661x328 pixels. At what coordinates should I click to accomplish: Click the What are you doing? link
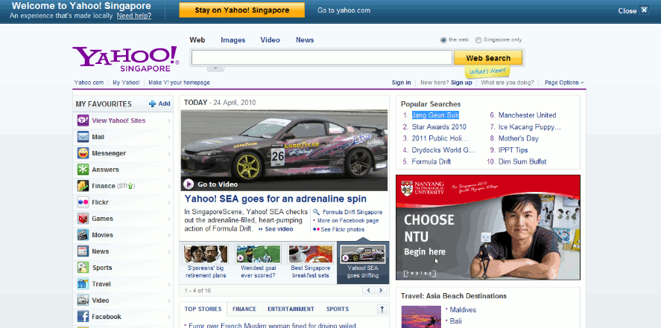(507, 83)
